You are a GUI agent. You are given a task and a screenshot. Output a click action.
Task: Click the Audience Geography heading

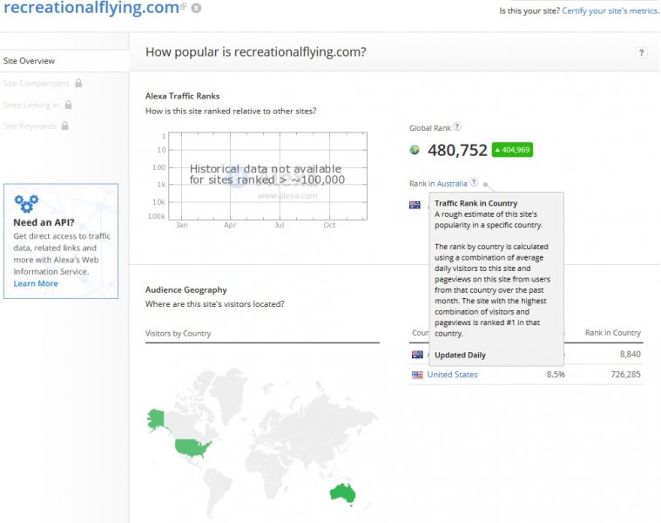point(185,289)
